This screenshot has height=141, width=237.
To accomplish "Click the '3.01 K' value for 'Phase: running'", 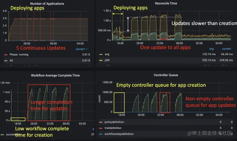I will click(86, 55).
